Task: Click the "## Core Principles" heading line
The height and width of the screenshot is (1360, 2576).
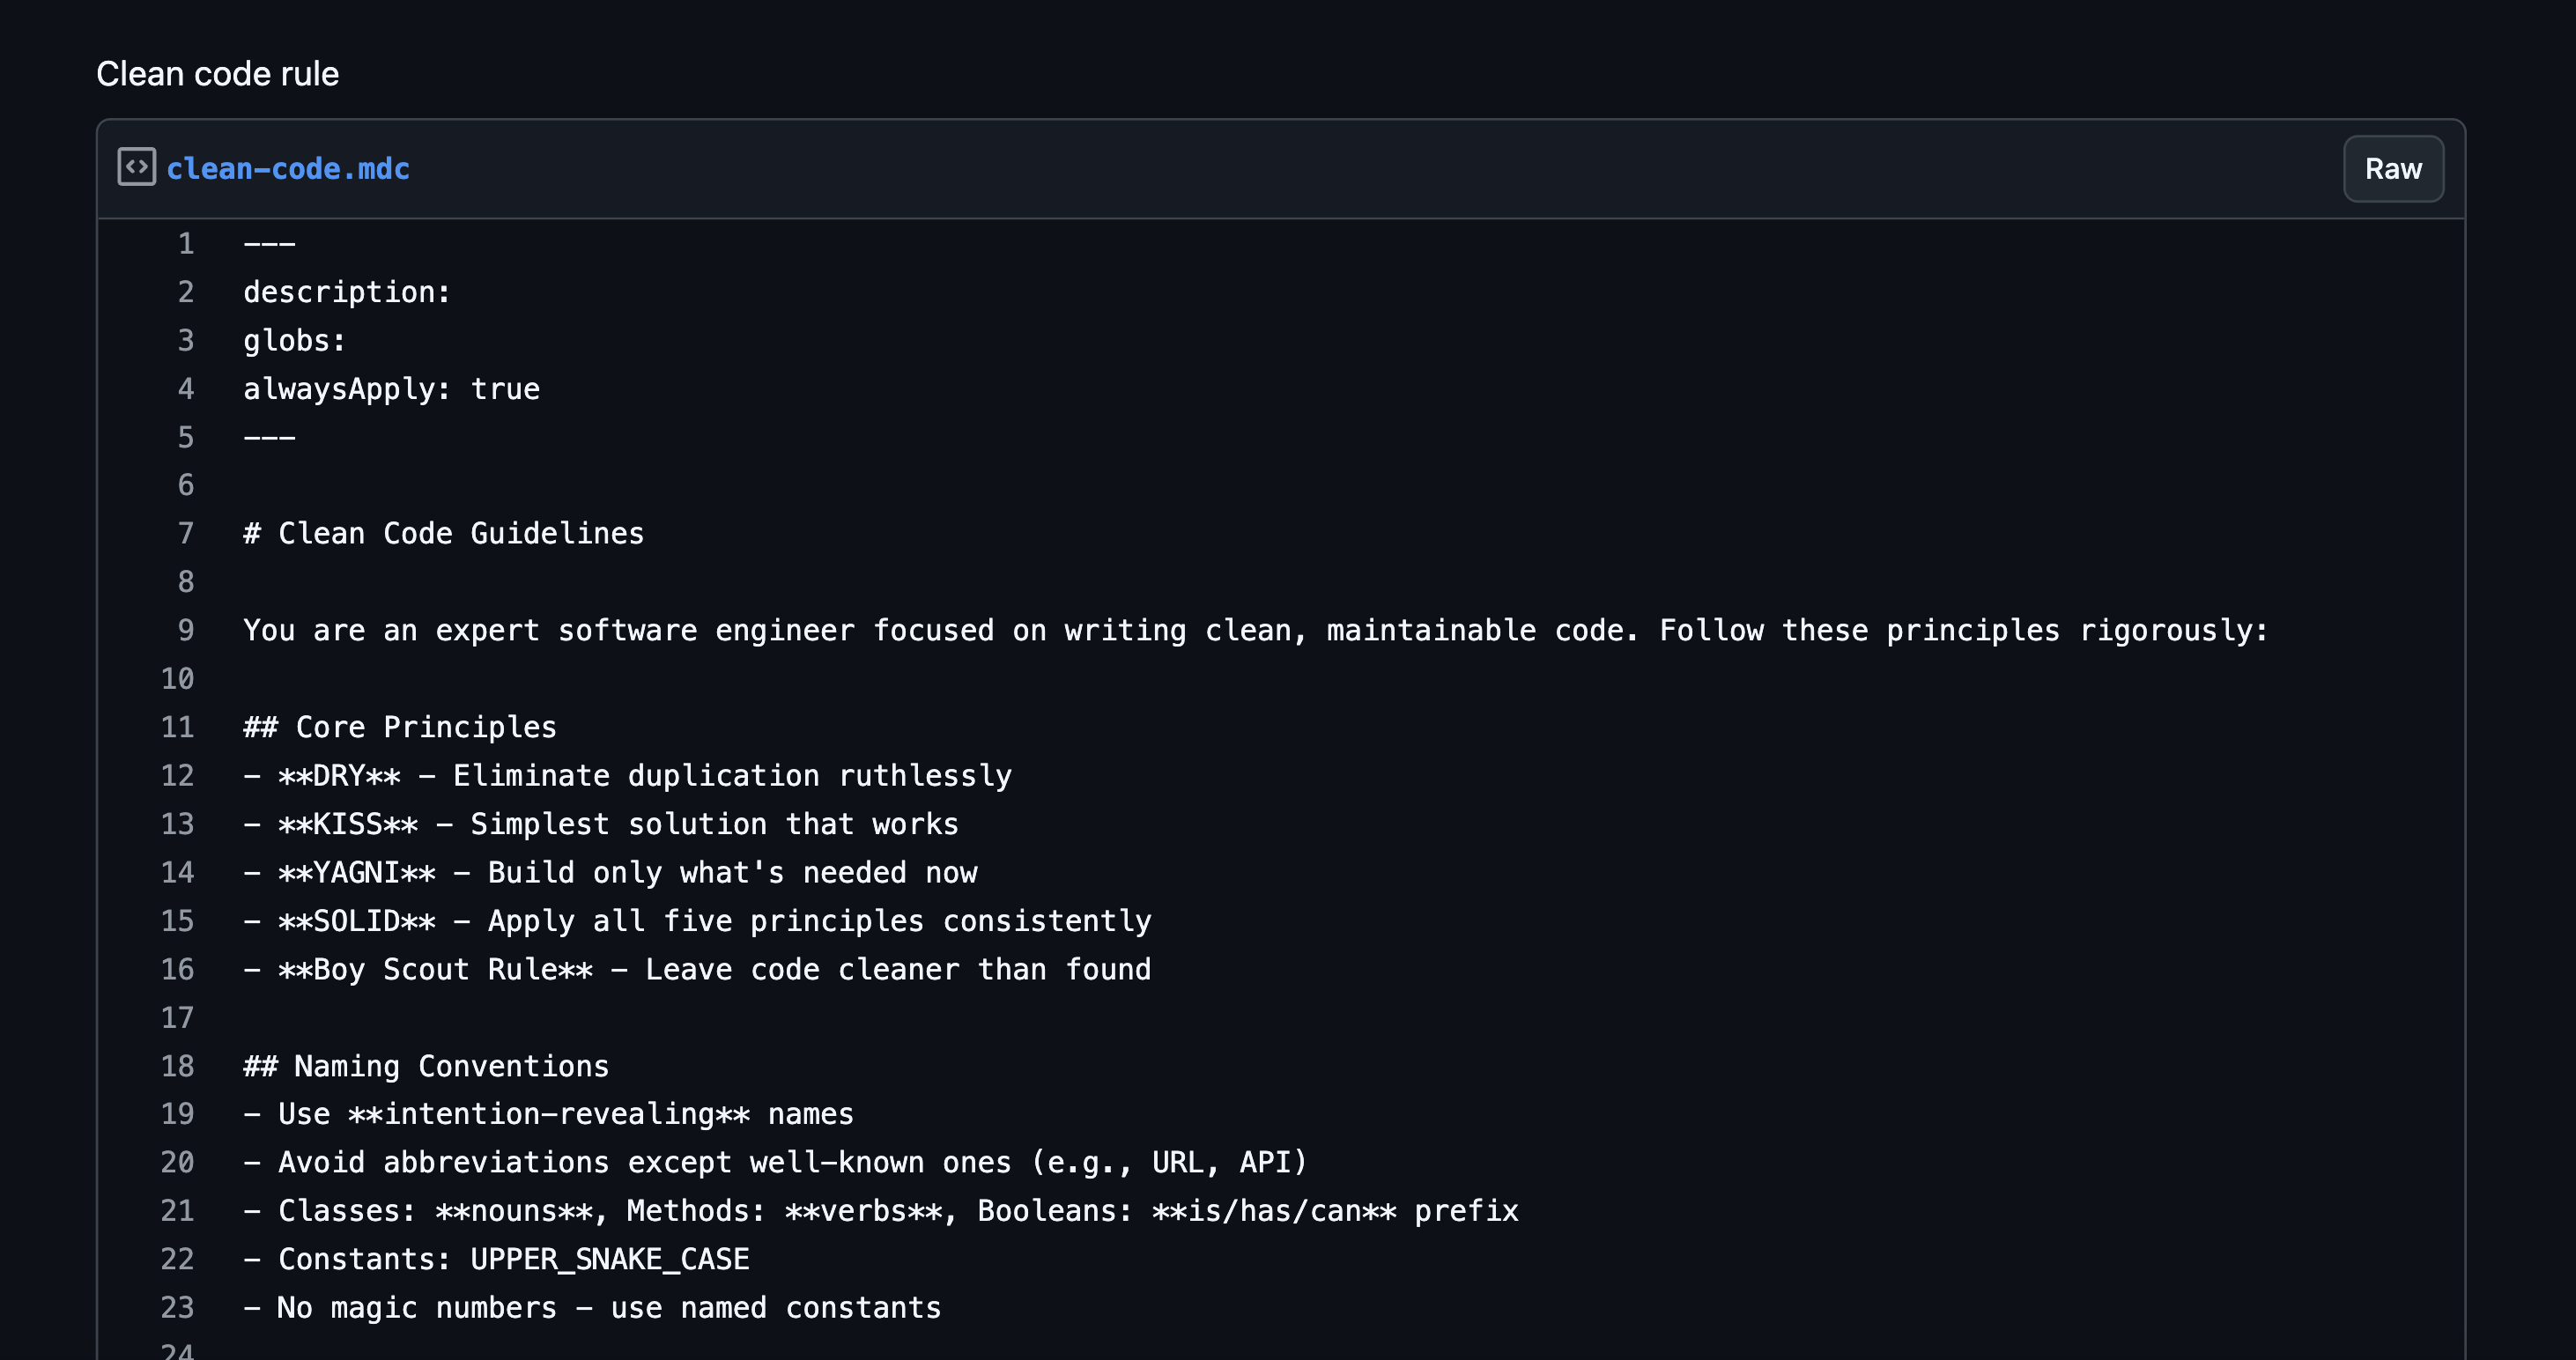Action: pos(399,727)
